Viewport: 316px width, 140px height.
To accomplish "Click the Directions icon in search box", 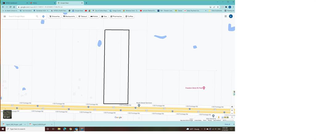I will (x=43, y=16).
